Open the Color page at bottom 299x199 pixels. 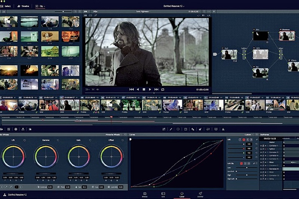tap(182, 195)
